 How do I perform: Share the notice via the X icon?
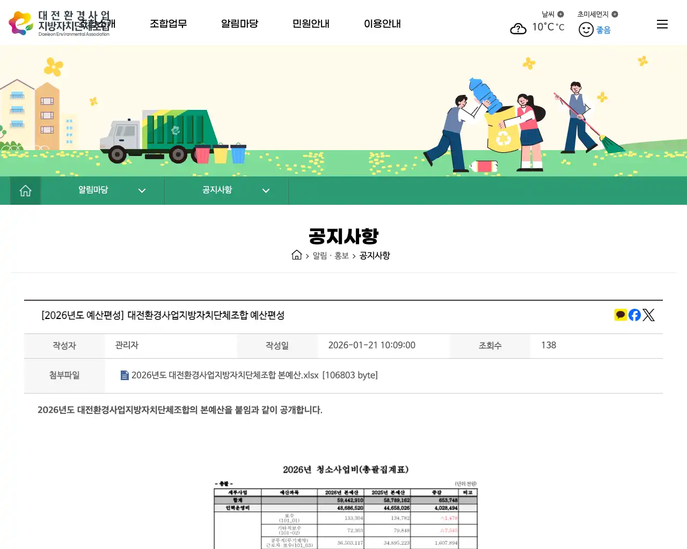pos(648,315)
